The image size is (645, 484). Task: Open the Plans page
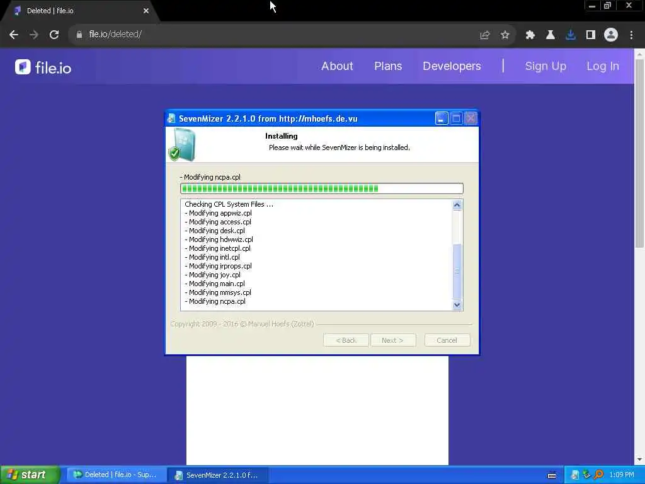388,66
